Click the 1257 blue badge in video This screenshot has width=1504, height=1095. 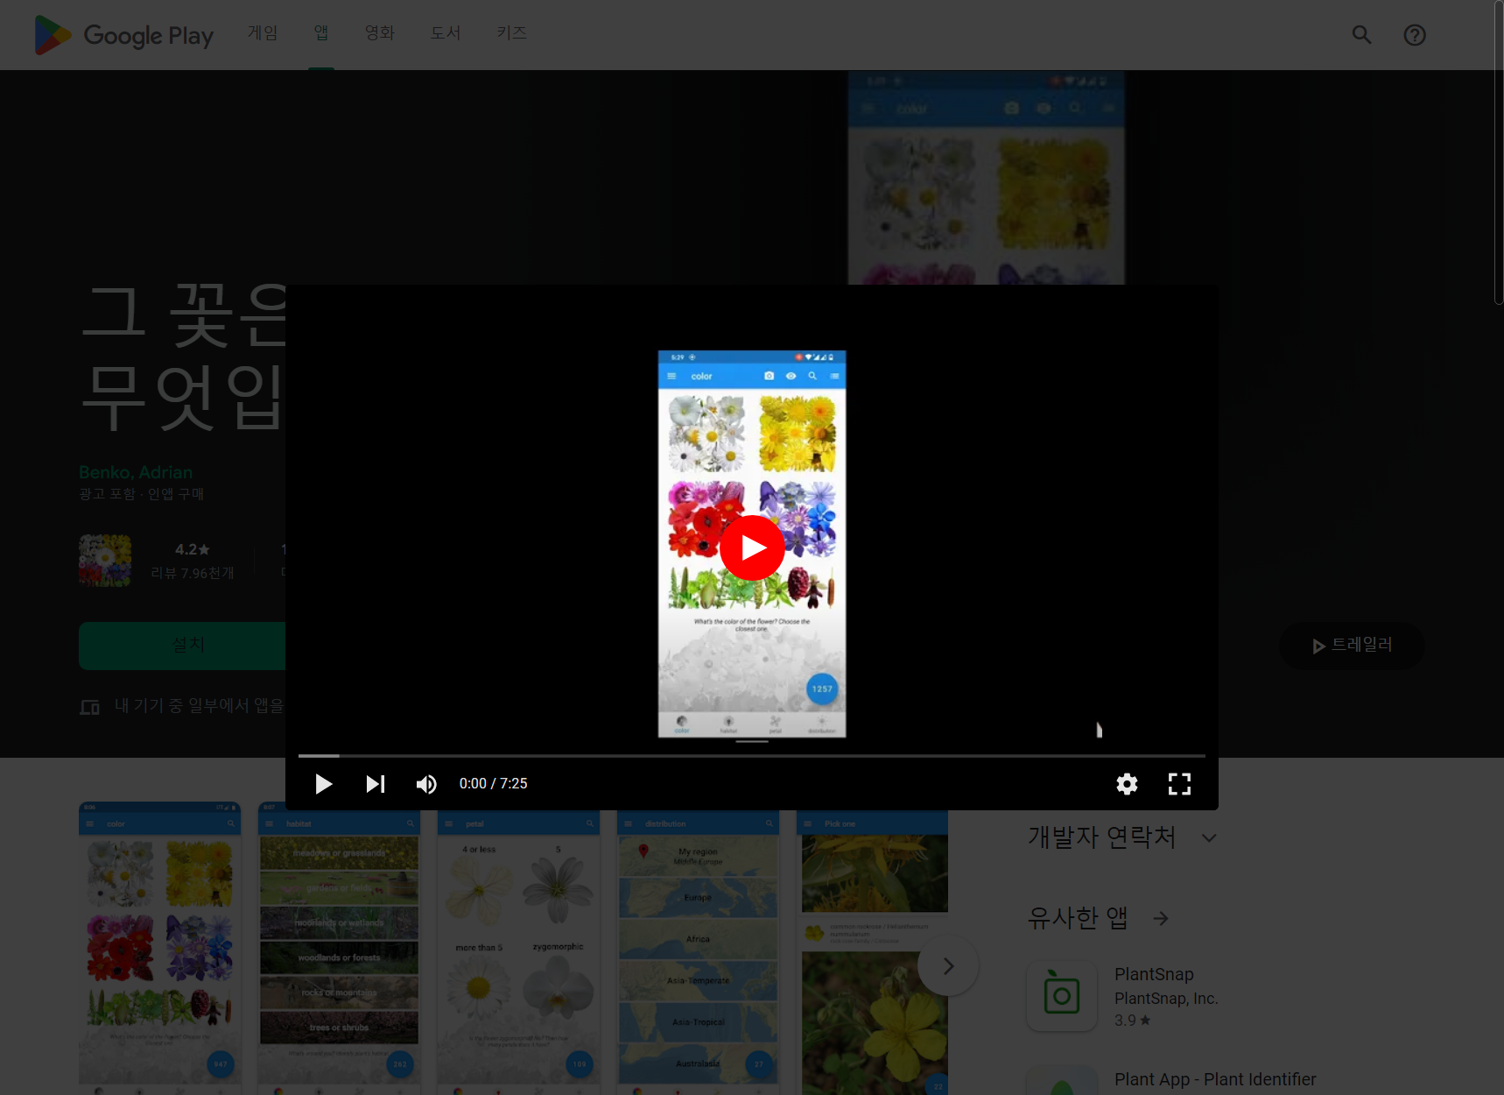coord(822,689)
